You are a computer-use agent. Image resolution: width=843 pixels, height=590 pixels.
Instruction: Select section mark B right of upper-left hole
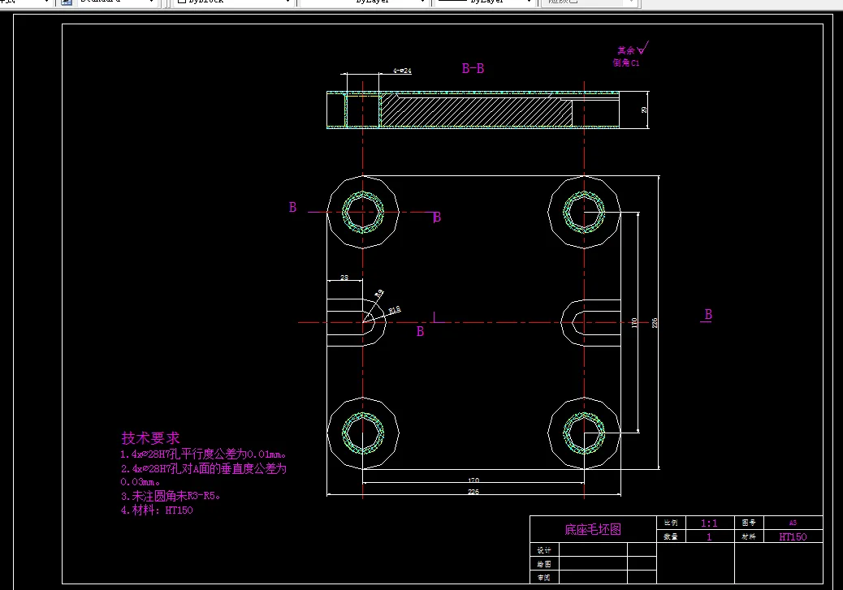coord(437,217)
